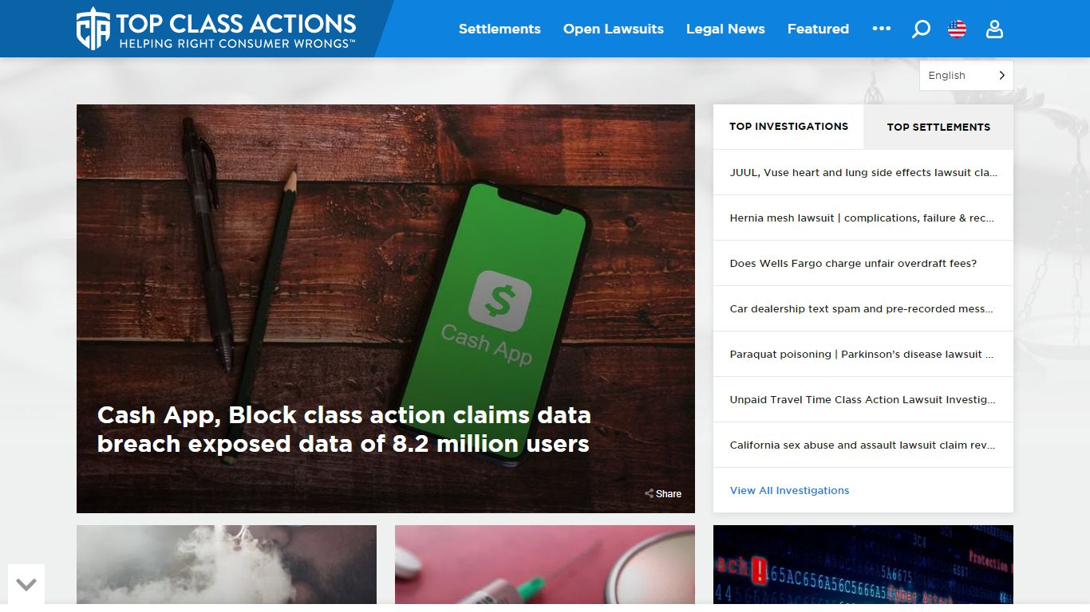Open the syringe article thumbnail
Image resolution: width=1090 pixels, height=612 pixels.
pos(545,564)
